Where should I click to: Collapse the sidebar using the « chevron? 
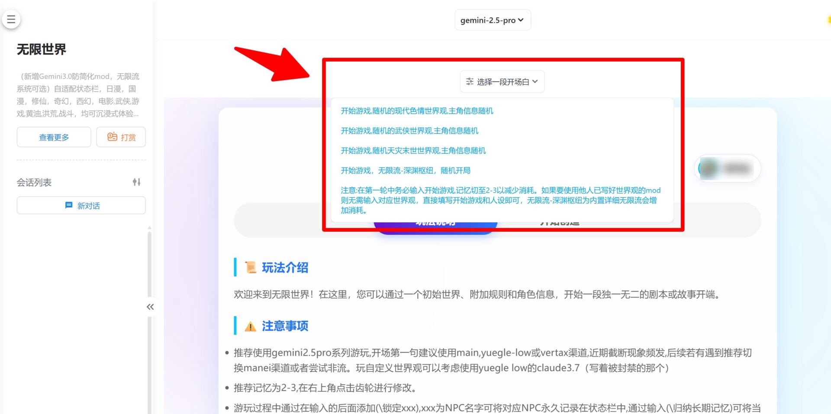[150, 307]
